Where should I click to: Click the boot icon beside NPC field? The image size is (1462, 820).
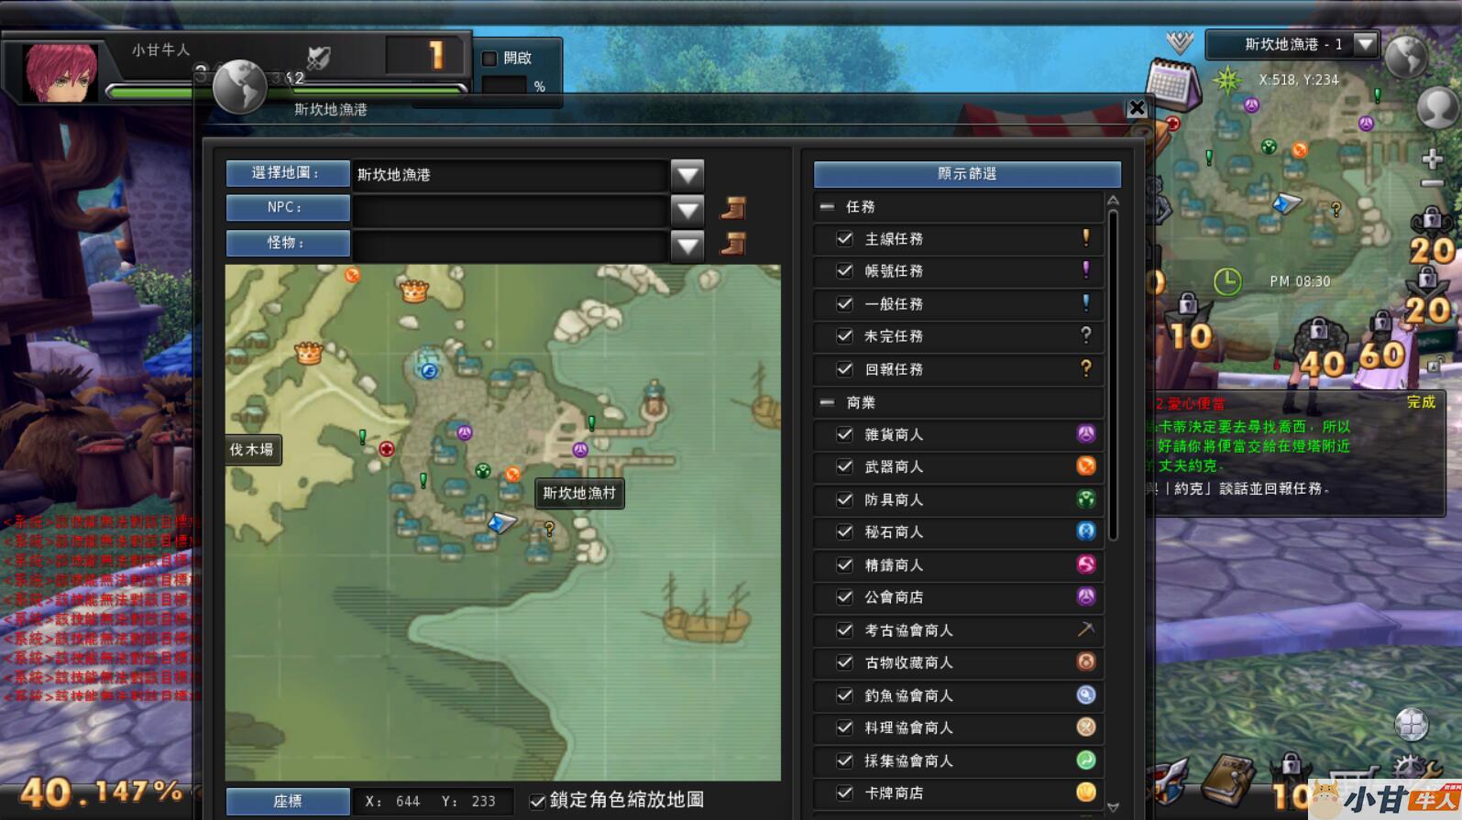(x=732, y=209)
